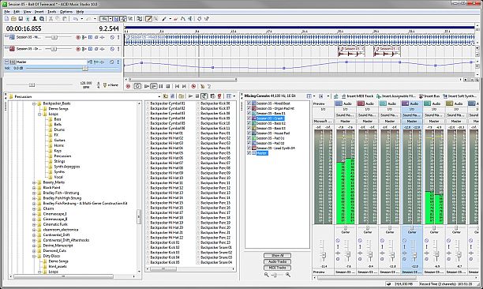Viewport: 483px width, 289px height.
Task: Click Stop Preview in explorer toolbar
Action: coord(197,96)
